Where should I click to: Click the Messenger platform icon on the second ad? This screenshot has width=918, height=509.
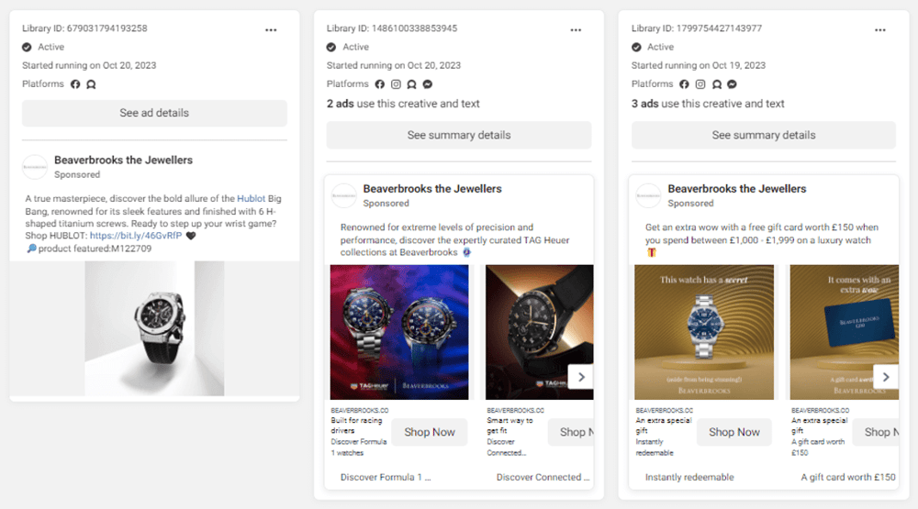(426, 84)
